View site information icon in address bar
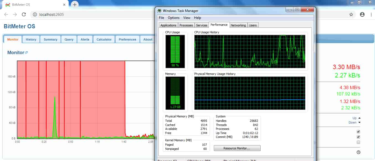The height and width of the screenshot is (161, 375). [35, 14]
